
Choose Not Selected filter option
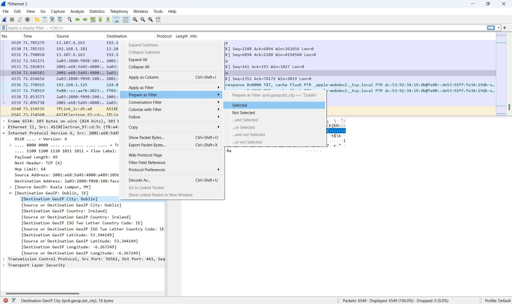[243, 113]
